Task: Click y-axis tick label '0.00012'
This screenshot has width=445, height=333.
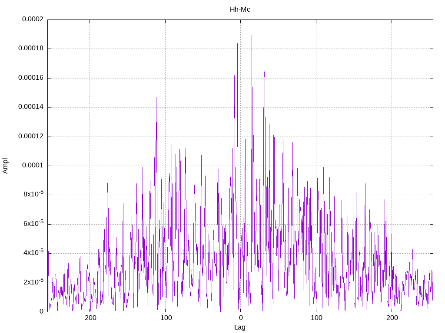Action: click(31, 136)
